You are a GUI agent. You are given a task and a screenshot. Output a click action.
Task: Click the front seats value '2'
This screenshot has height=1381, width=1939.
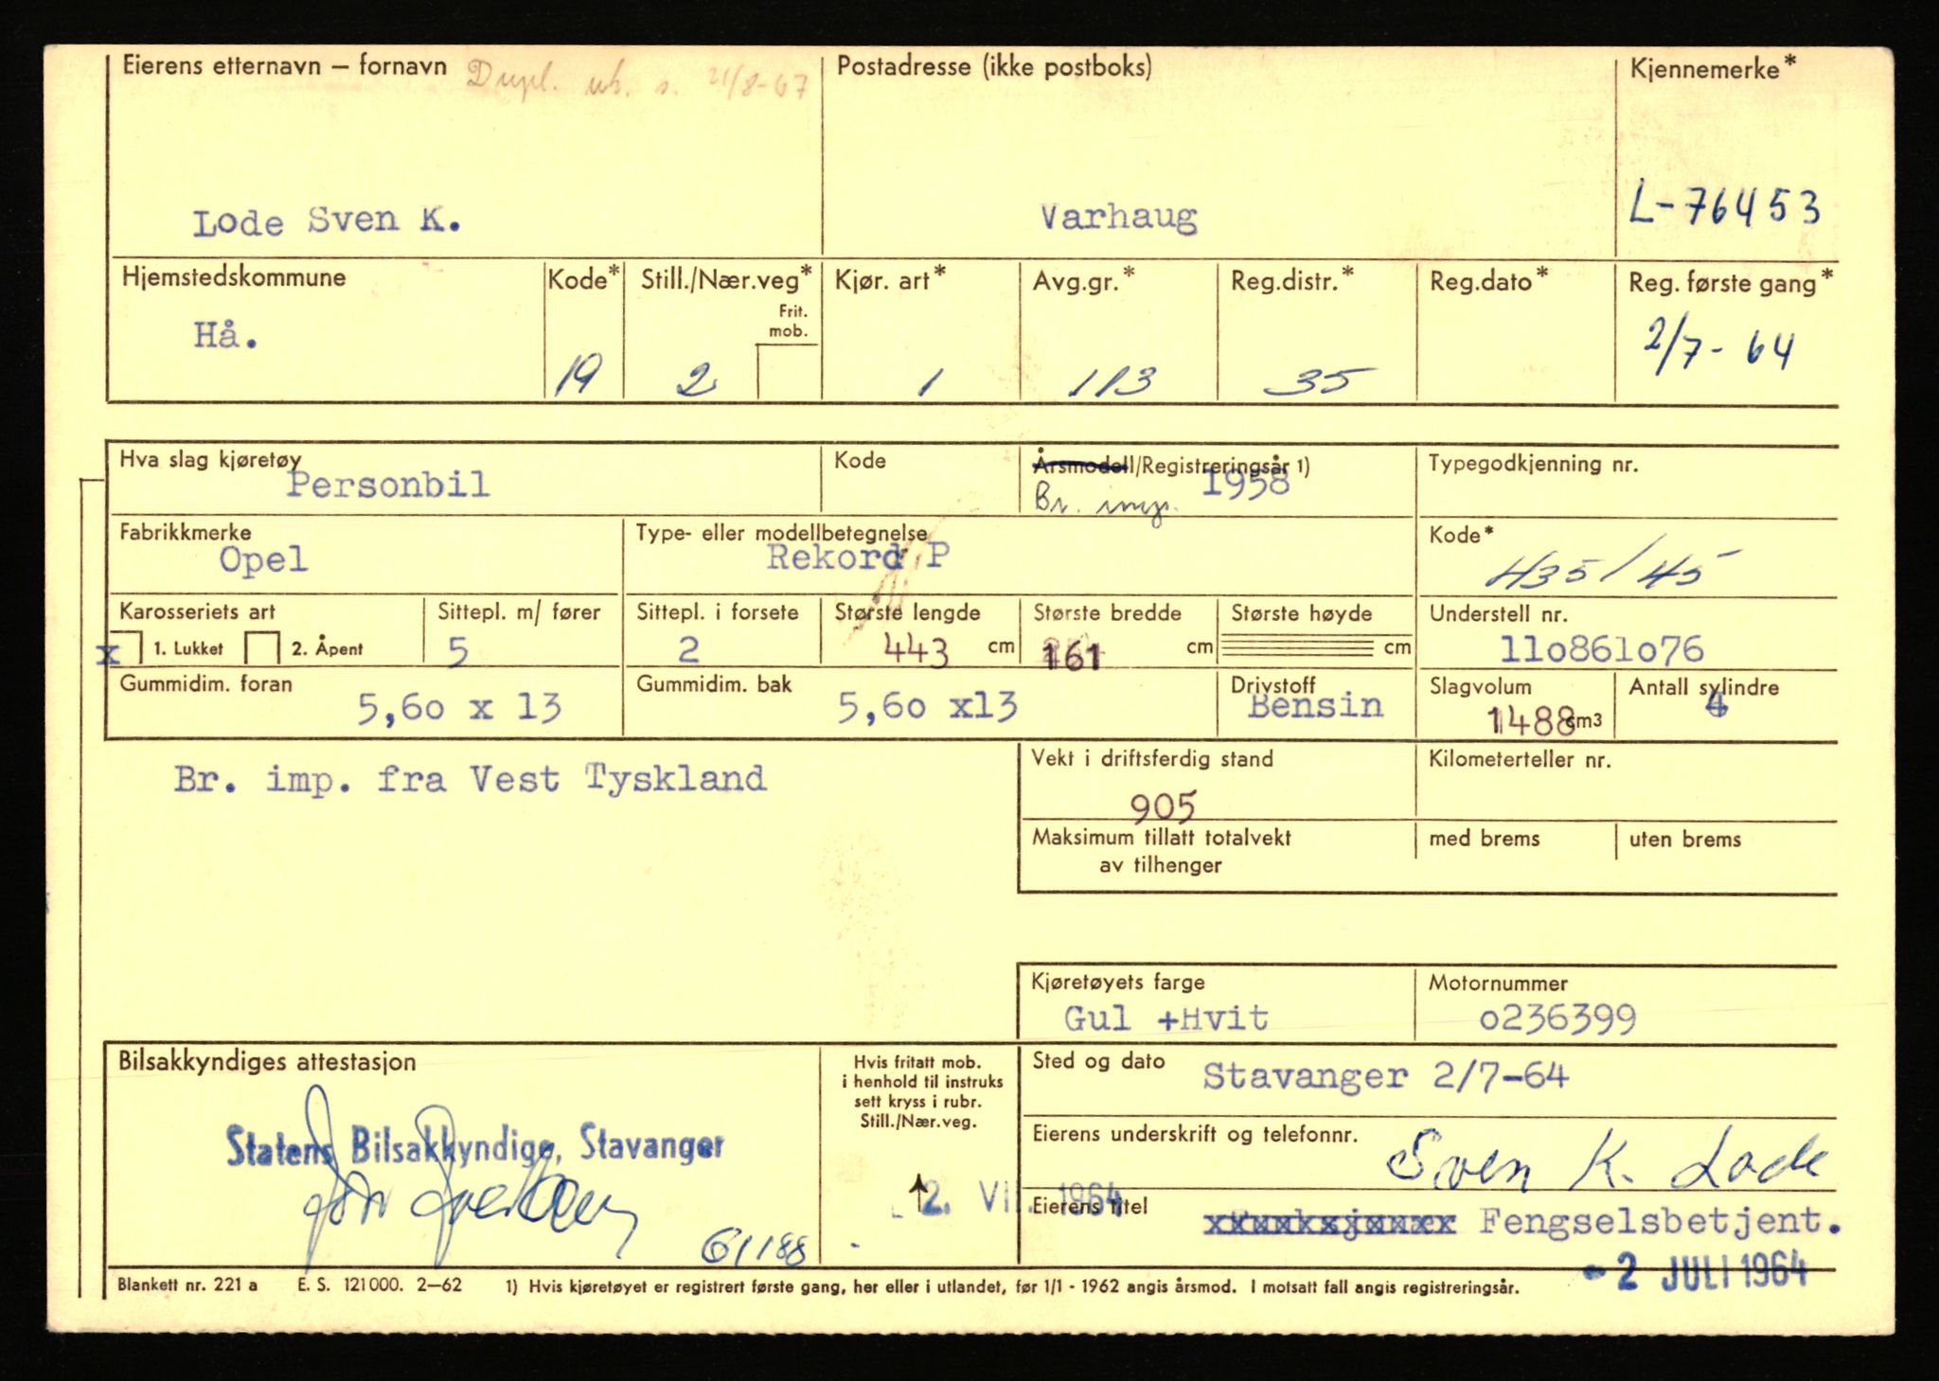point(688,649)
